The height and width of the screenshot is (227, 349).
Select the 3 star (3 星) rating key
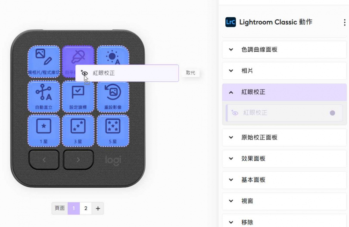(x=78, y=131)
